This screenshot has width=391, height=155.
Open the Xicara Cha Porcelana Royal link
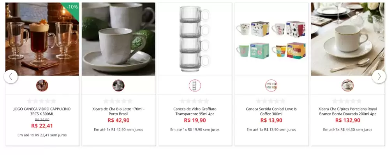pyautogui.click(x=347, y=112)
